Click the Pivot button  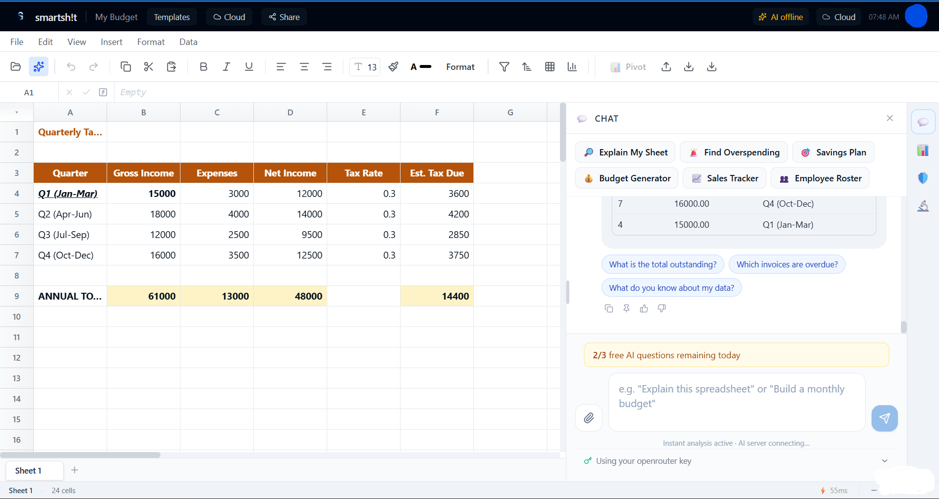coord(628,67)
